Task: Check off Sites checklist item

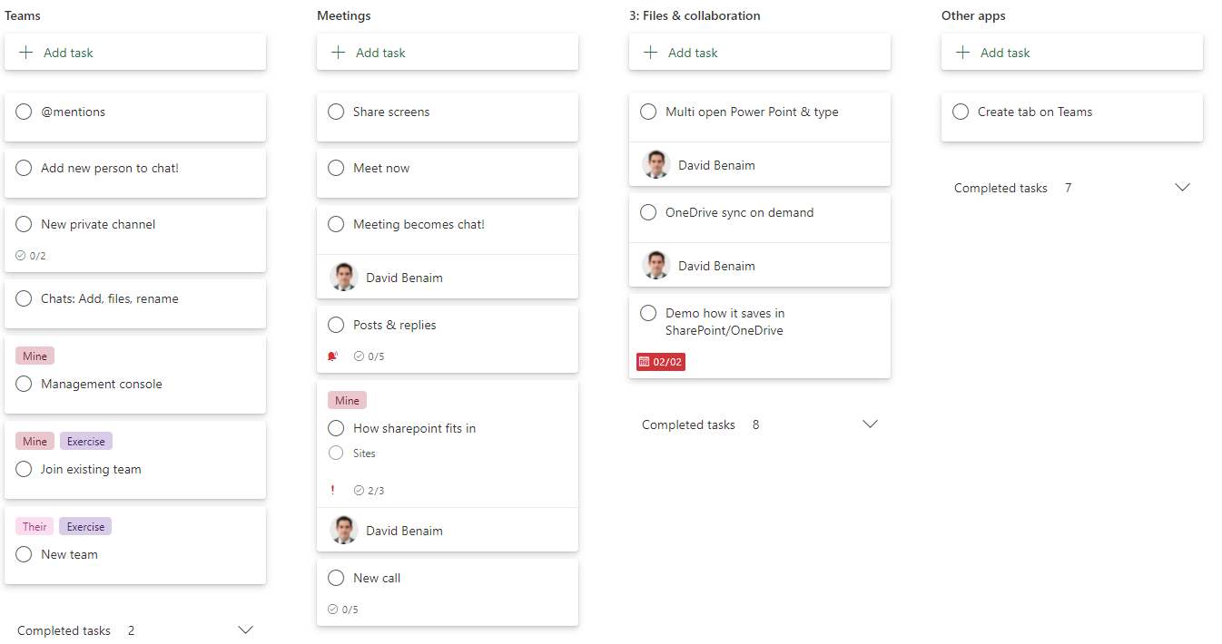Action: click(337, 454)
